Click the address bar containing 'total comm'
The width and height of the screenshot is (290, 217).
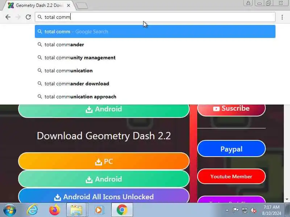pos(155,17)
